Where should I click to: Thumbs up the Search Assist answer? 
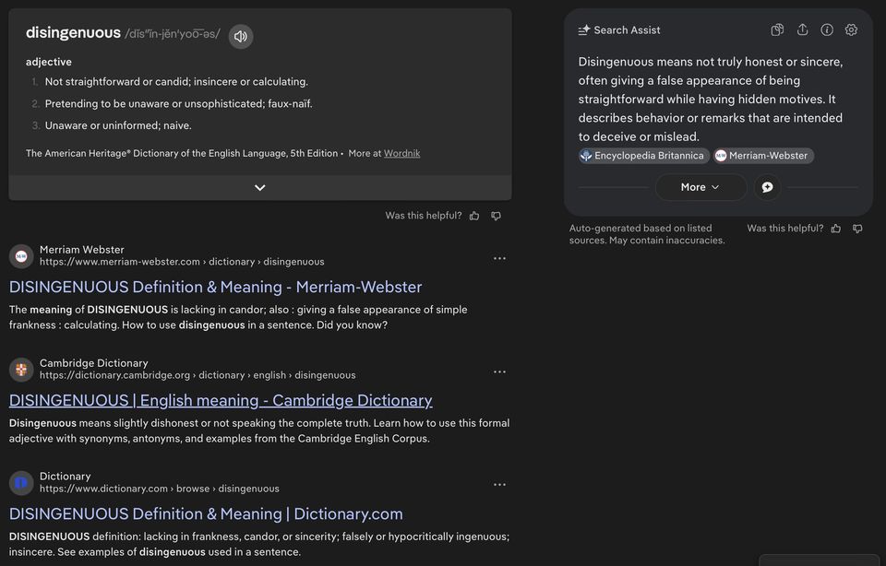[x=836, y=229]
